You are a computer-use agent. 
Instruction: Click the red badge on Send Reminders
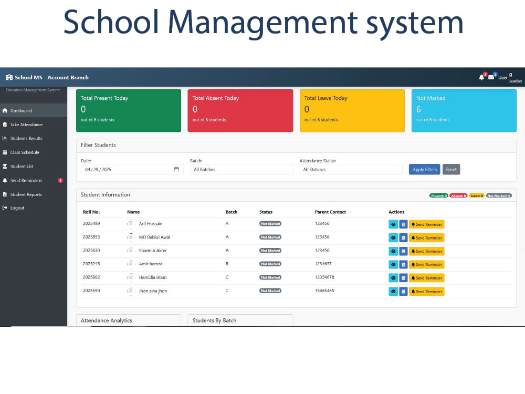point(60,180)
